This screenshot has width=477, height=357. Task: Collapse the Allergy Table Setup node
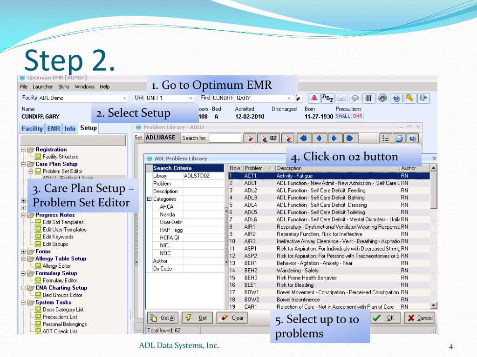[23, 259]
